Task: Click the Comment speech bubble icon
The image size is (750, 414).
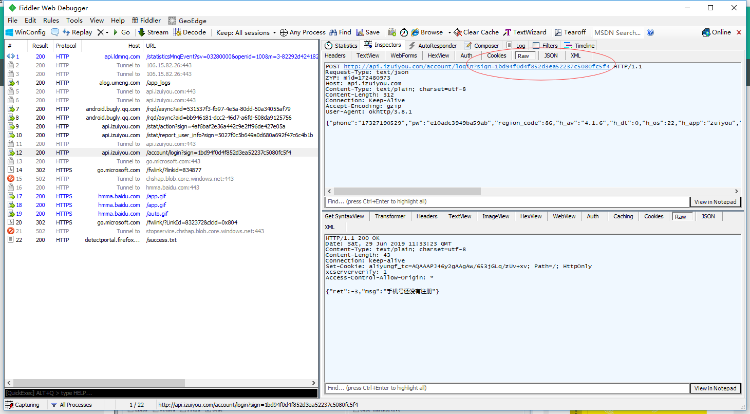Action: [54, 32]
